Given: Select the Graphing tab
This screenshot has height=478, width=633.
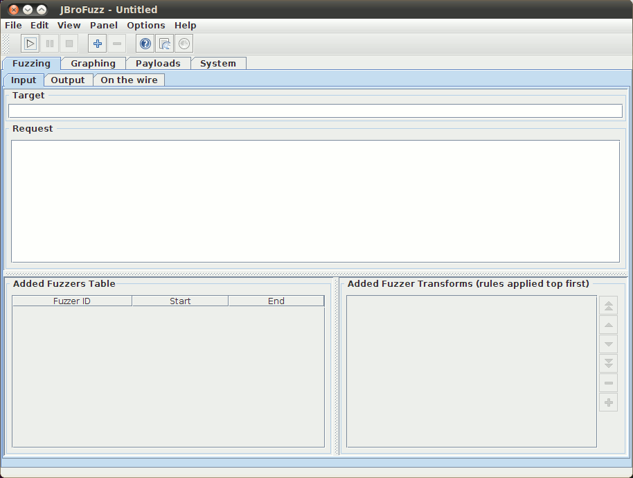Looking at the screenshot, I should coord(93,63).
